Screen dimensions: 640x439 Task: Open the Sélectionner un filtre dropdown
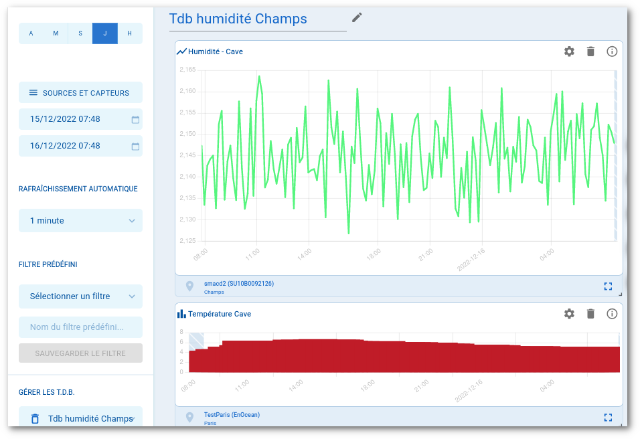point(80,296)
